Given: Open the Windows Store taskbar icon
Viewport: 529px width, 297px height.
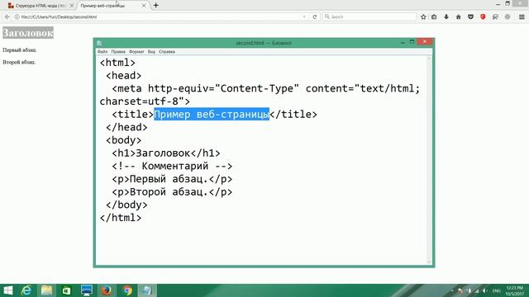Looking at the screenshot, I should point(66,290).
